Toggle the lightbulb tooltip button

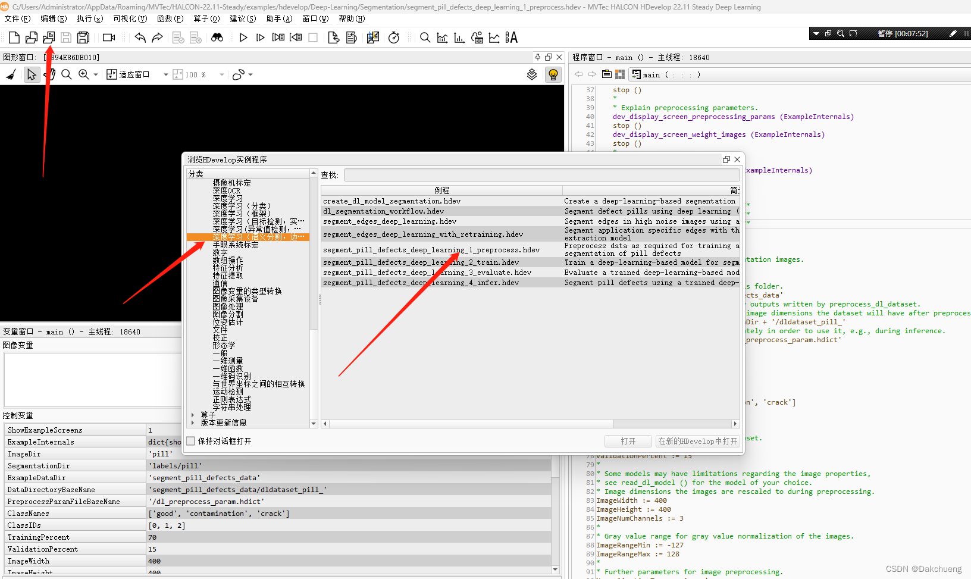tap(553, 74)
